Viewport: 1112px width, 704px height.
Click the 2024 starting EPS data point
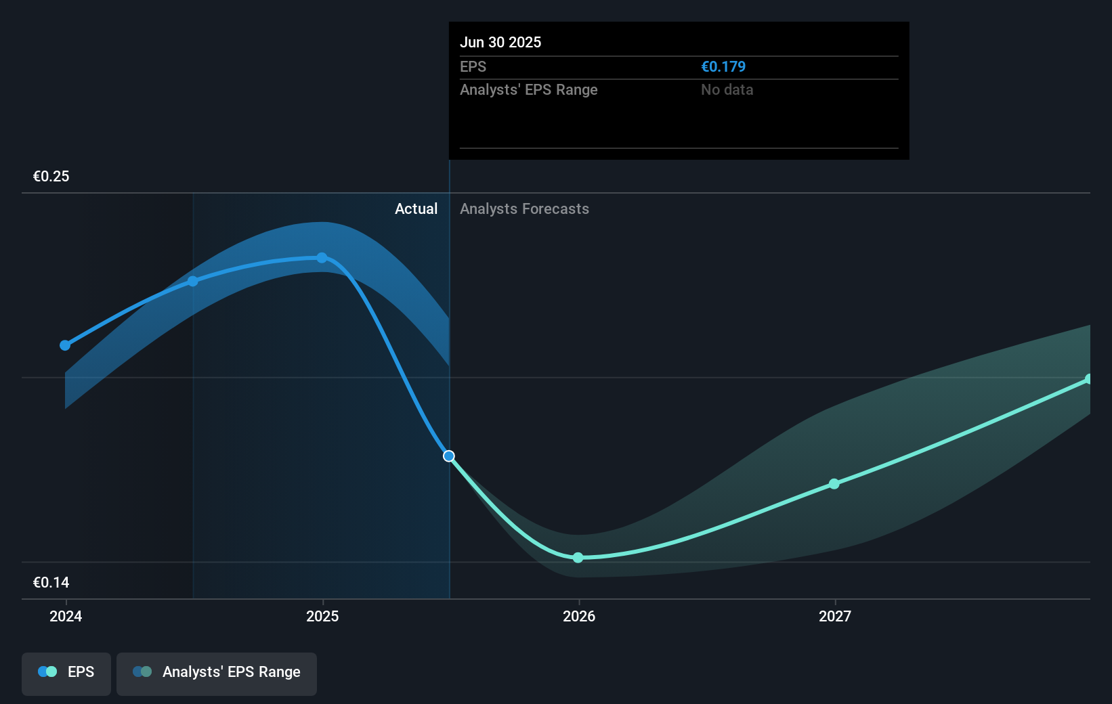pos(65,345)
